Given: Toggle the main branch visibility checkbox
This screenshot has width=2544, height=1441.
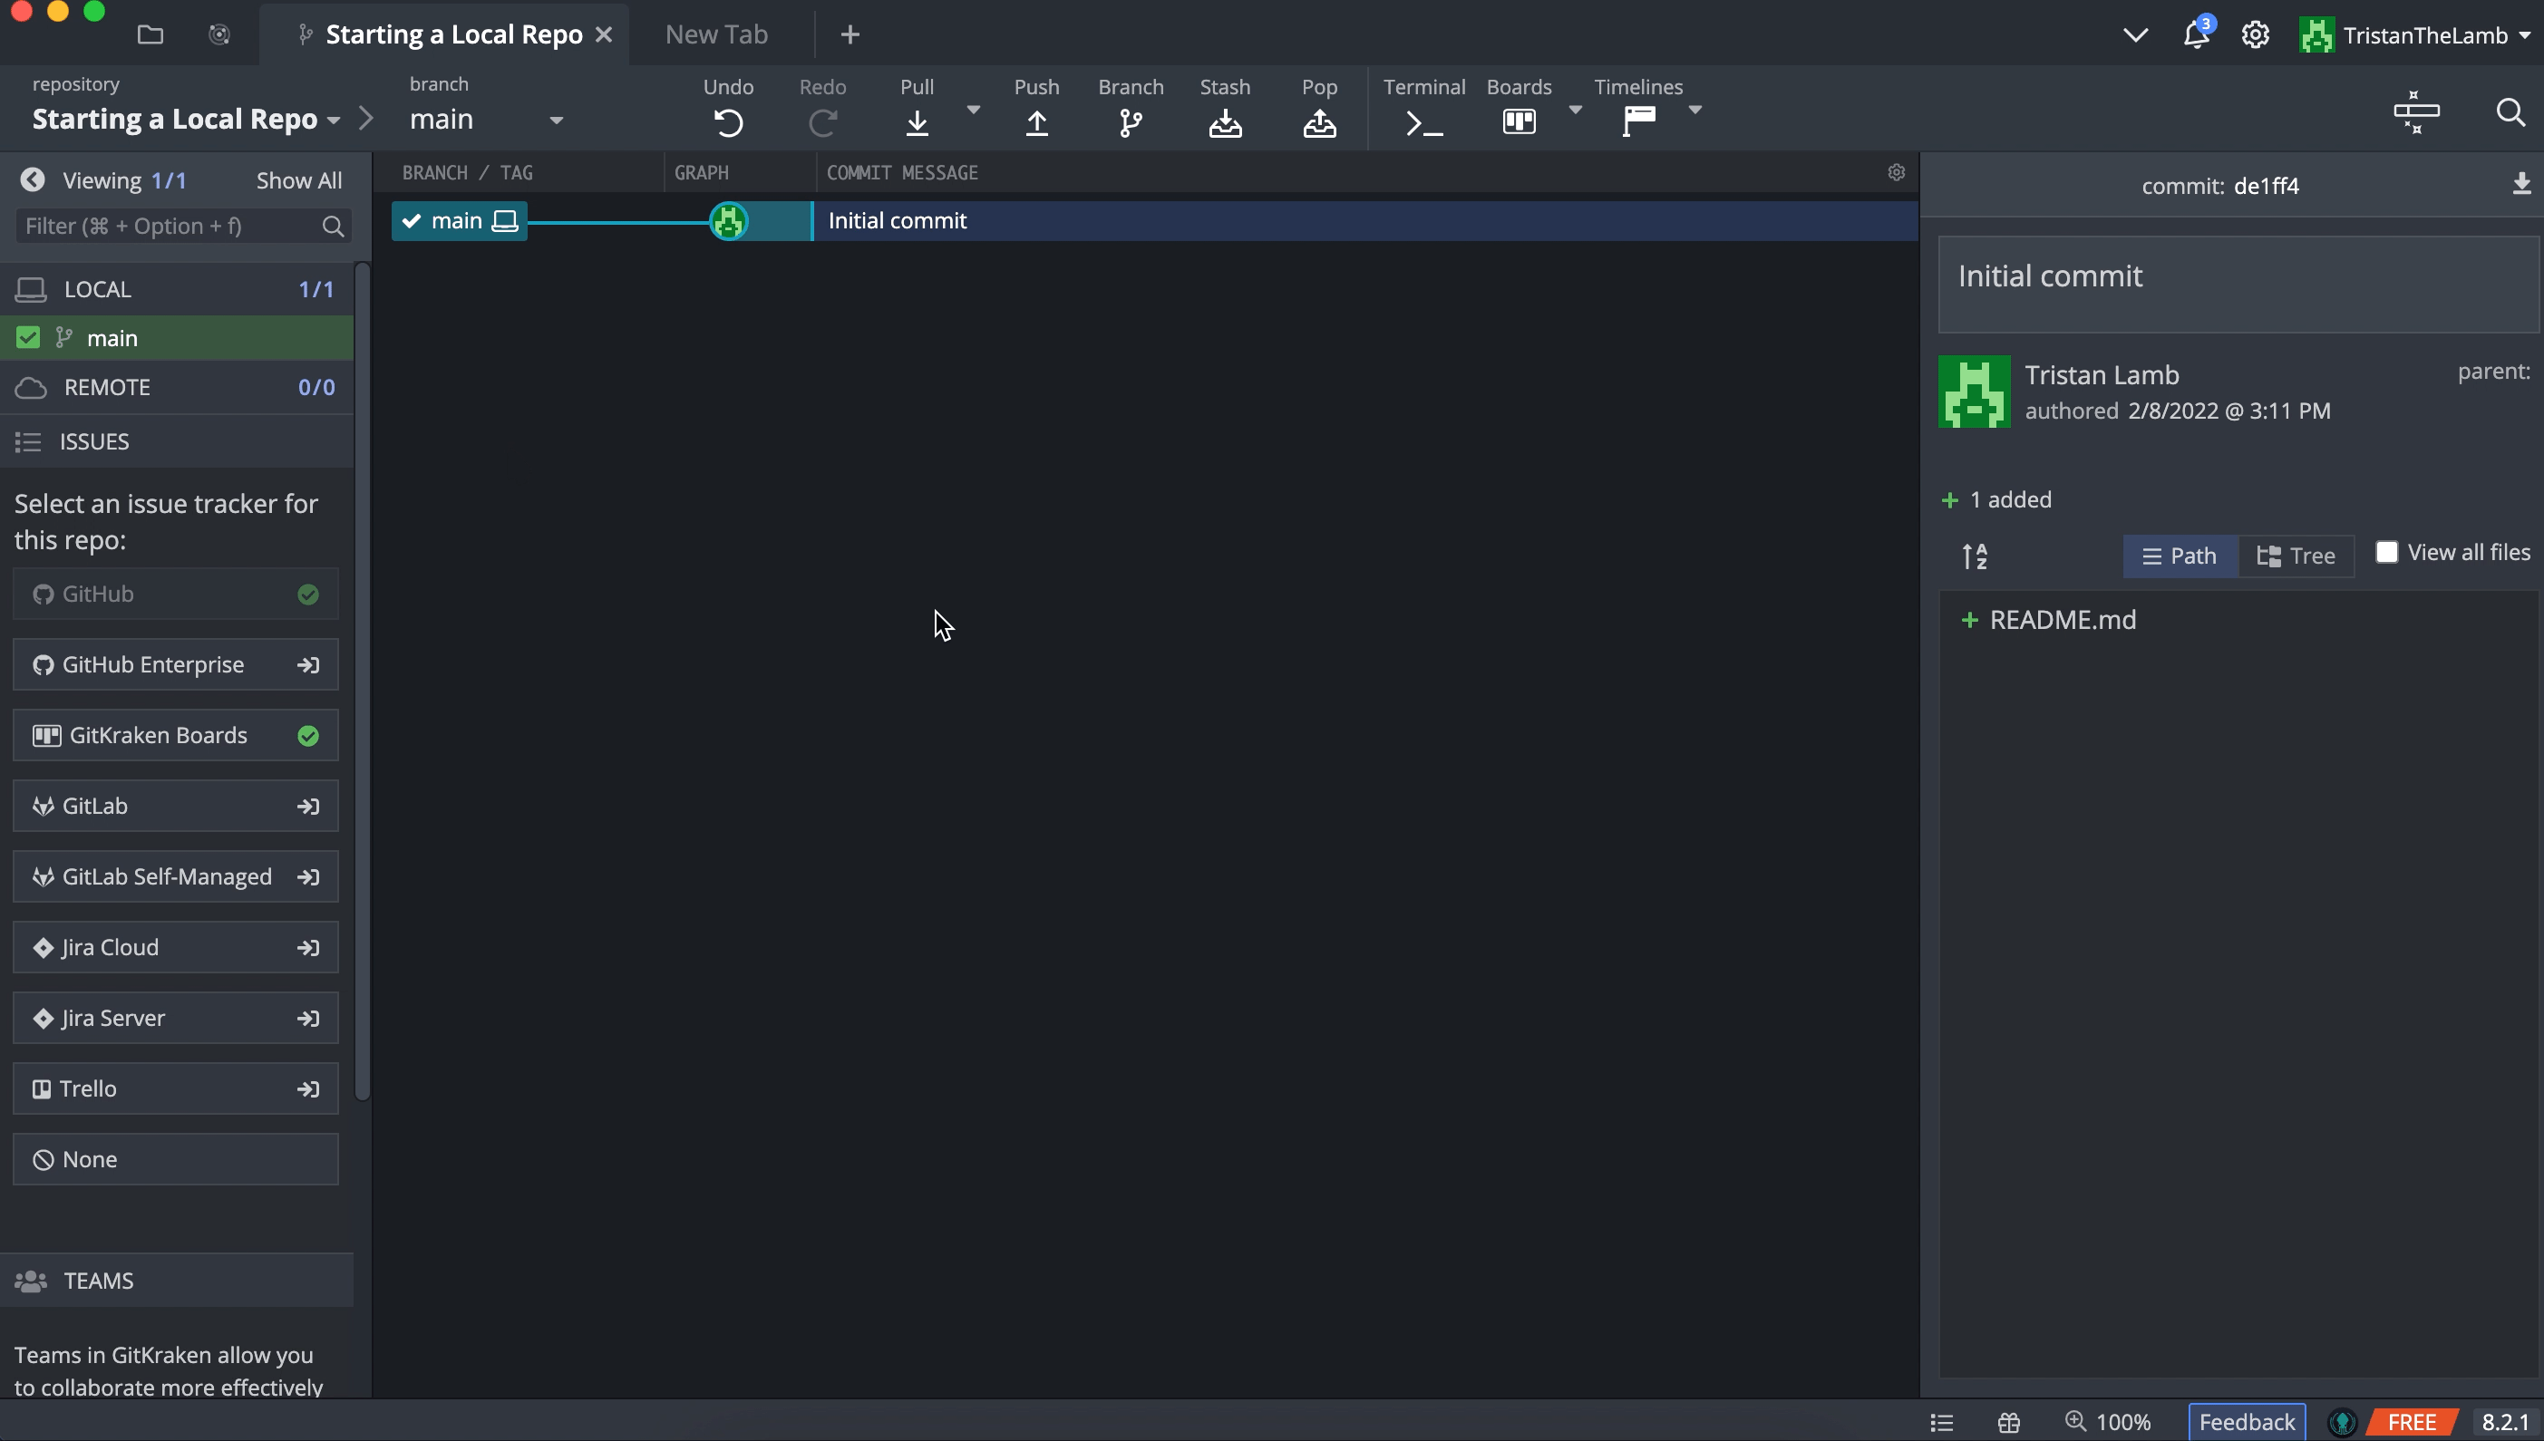Looking at the screenshot, I should point(28,337).
